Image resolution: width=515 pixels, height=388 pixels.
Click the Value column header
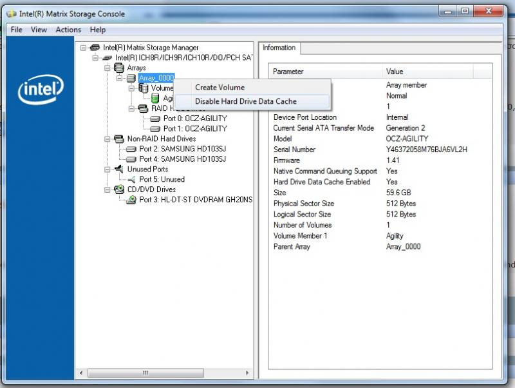(x=428, y=72)
